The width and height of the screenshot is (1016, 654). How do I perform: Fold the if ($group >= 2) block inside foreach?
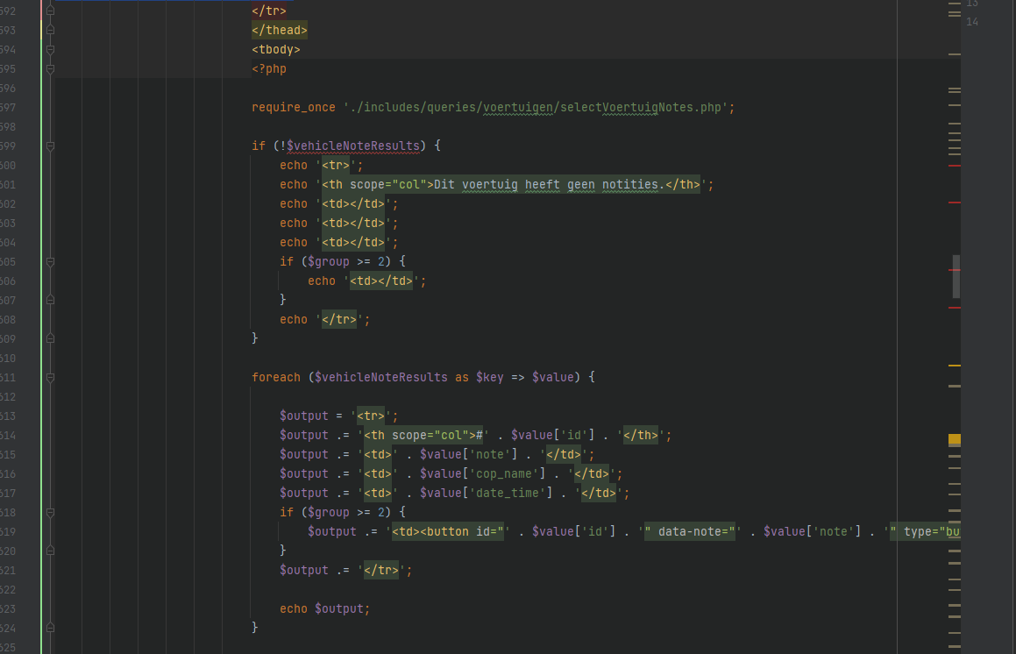tap(50, 513)
